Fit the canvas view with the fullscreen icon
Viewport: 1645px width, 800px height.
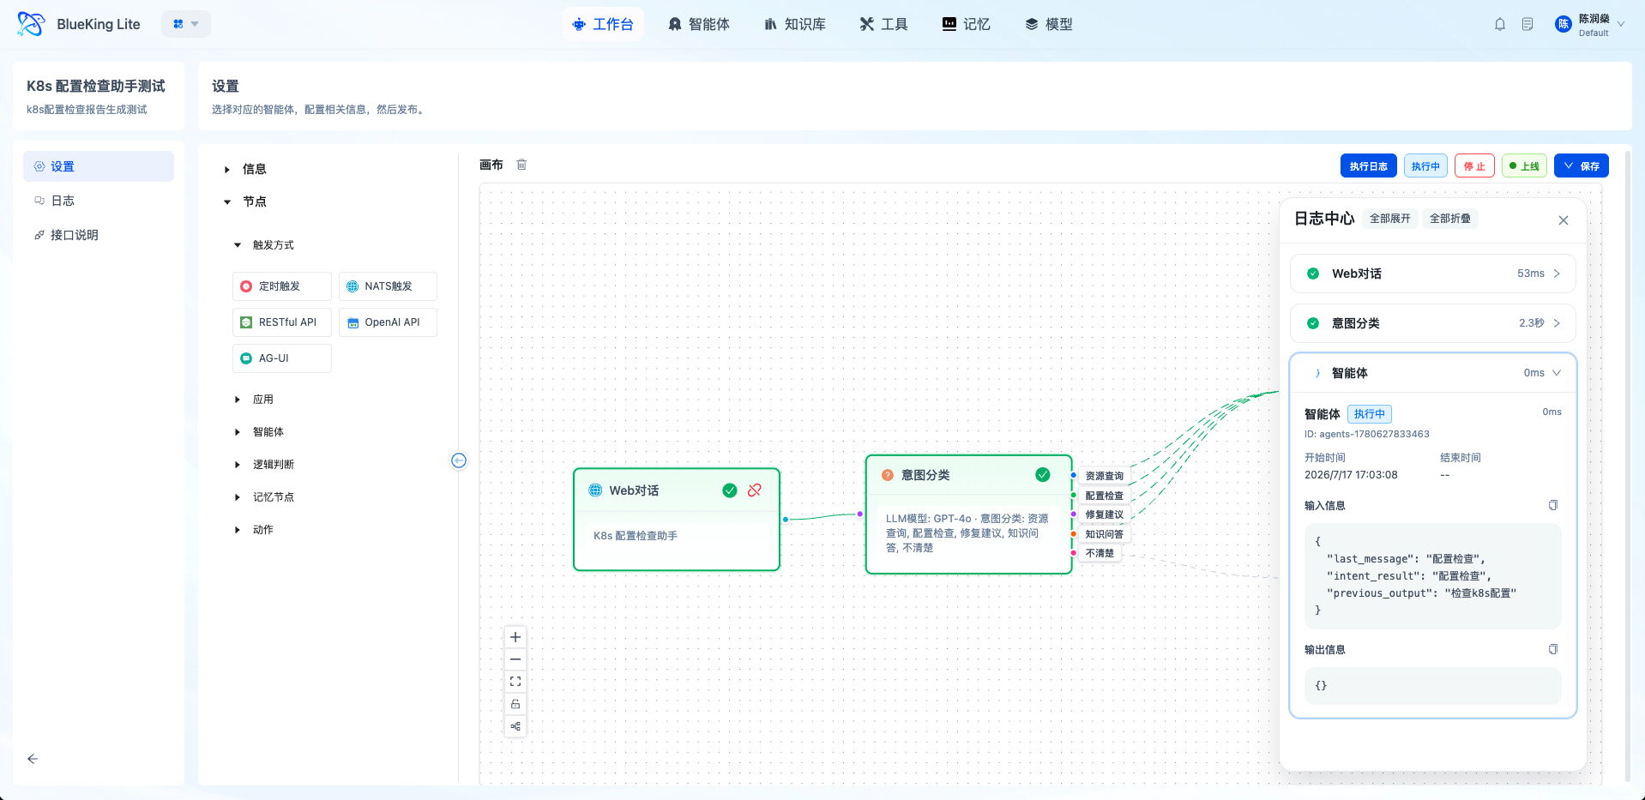coord(515,682)
